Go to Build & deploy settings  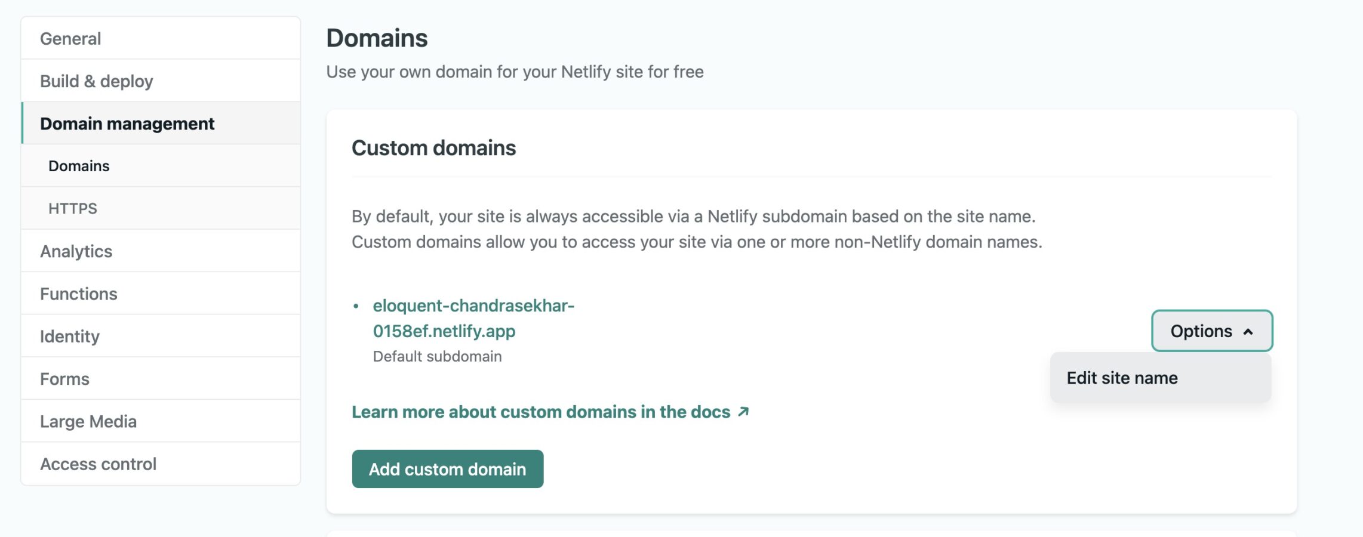pos(96,81)
